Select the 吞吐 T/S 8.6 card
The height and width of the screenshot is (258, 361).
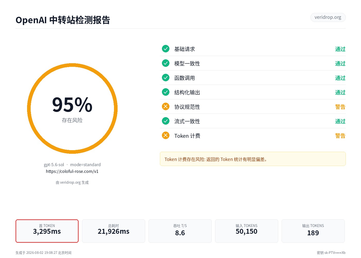(x=180, y=231)
